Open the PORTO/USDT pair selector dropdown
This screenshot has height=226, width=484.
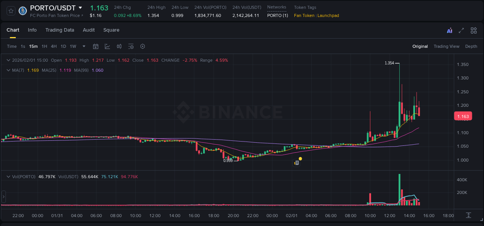click(80, 7)
